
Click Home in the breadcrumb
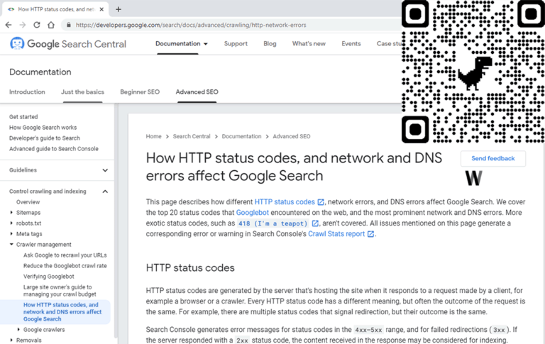pyautogui.click(x=153, y=136)
